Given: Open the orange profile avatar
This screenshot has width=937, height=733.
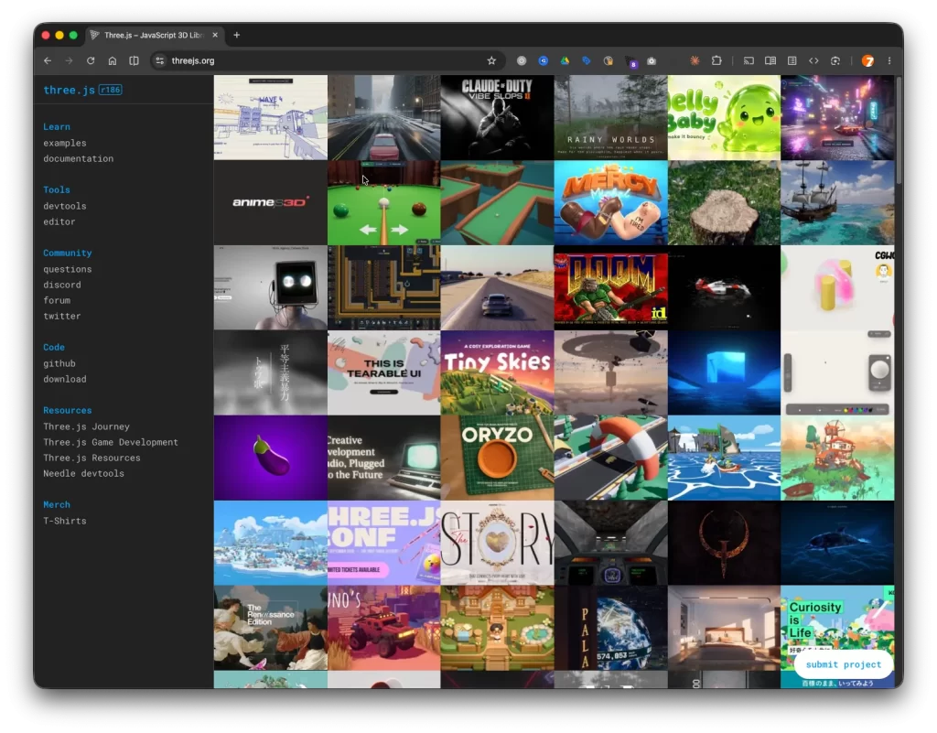Looking at the screenshot, I should click(x=867, y=60).
